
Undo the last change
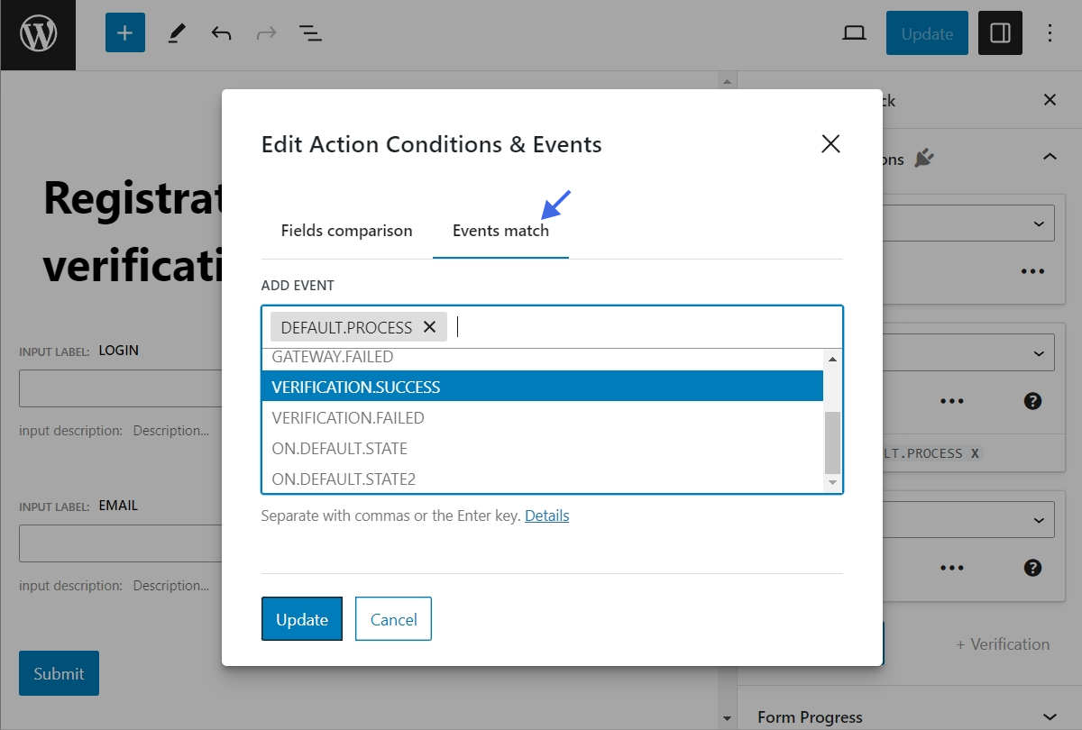[221, 33]
